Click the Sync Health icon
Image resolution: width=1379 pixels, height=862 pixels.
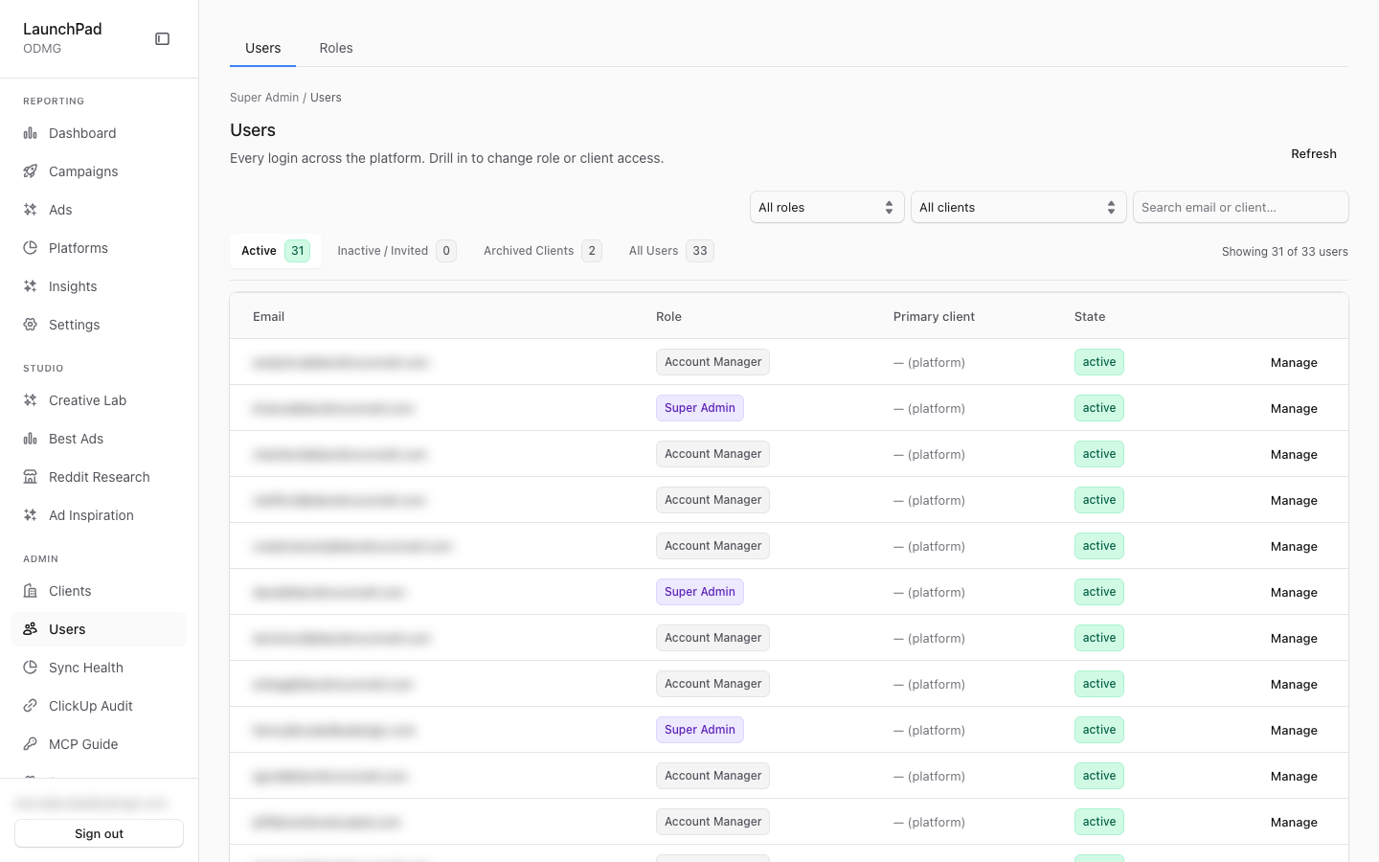point(31,668)
